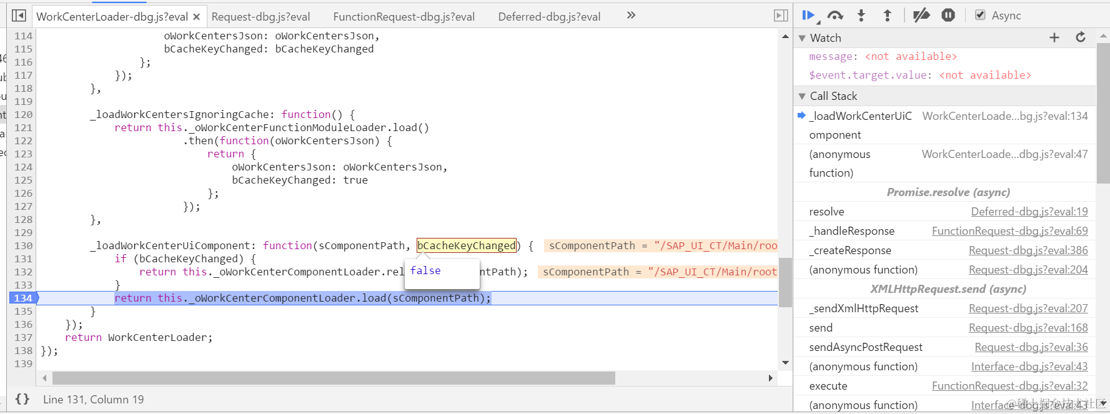The image size is (1110, 414).
Task: Open the FunctionRequest-dbg.js?eval tab
Action: (404, 17)
